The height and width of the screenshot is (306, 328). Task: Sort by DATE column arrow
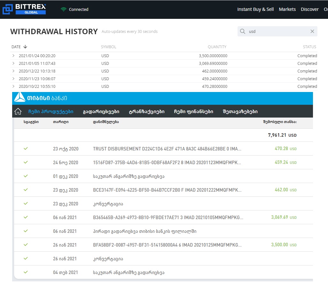[x=25, y=47]
